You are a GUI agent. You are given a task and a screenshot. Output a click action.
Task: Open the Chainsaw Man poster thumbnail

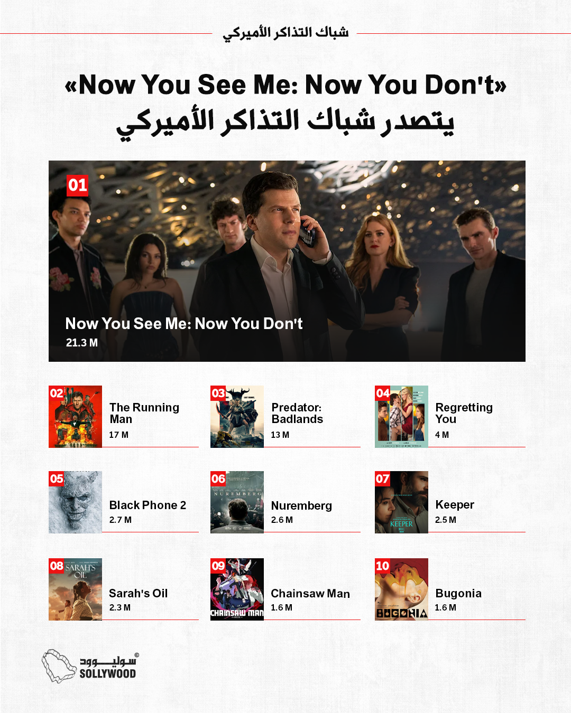click(237, 589)
